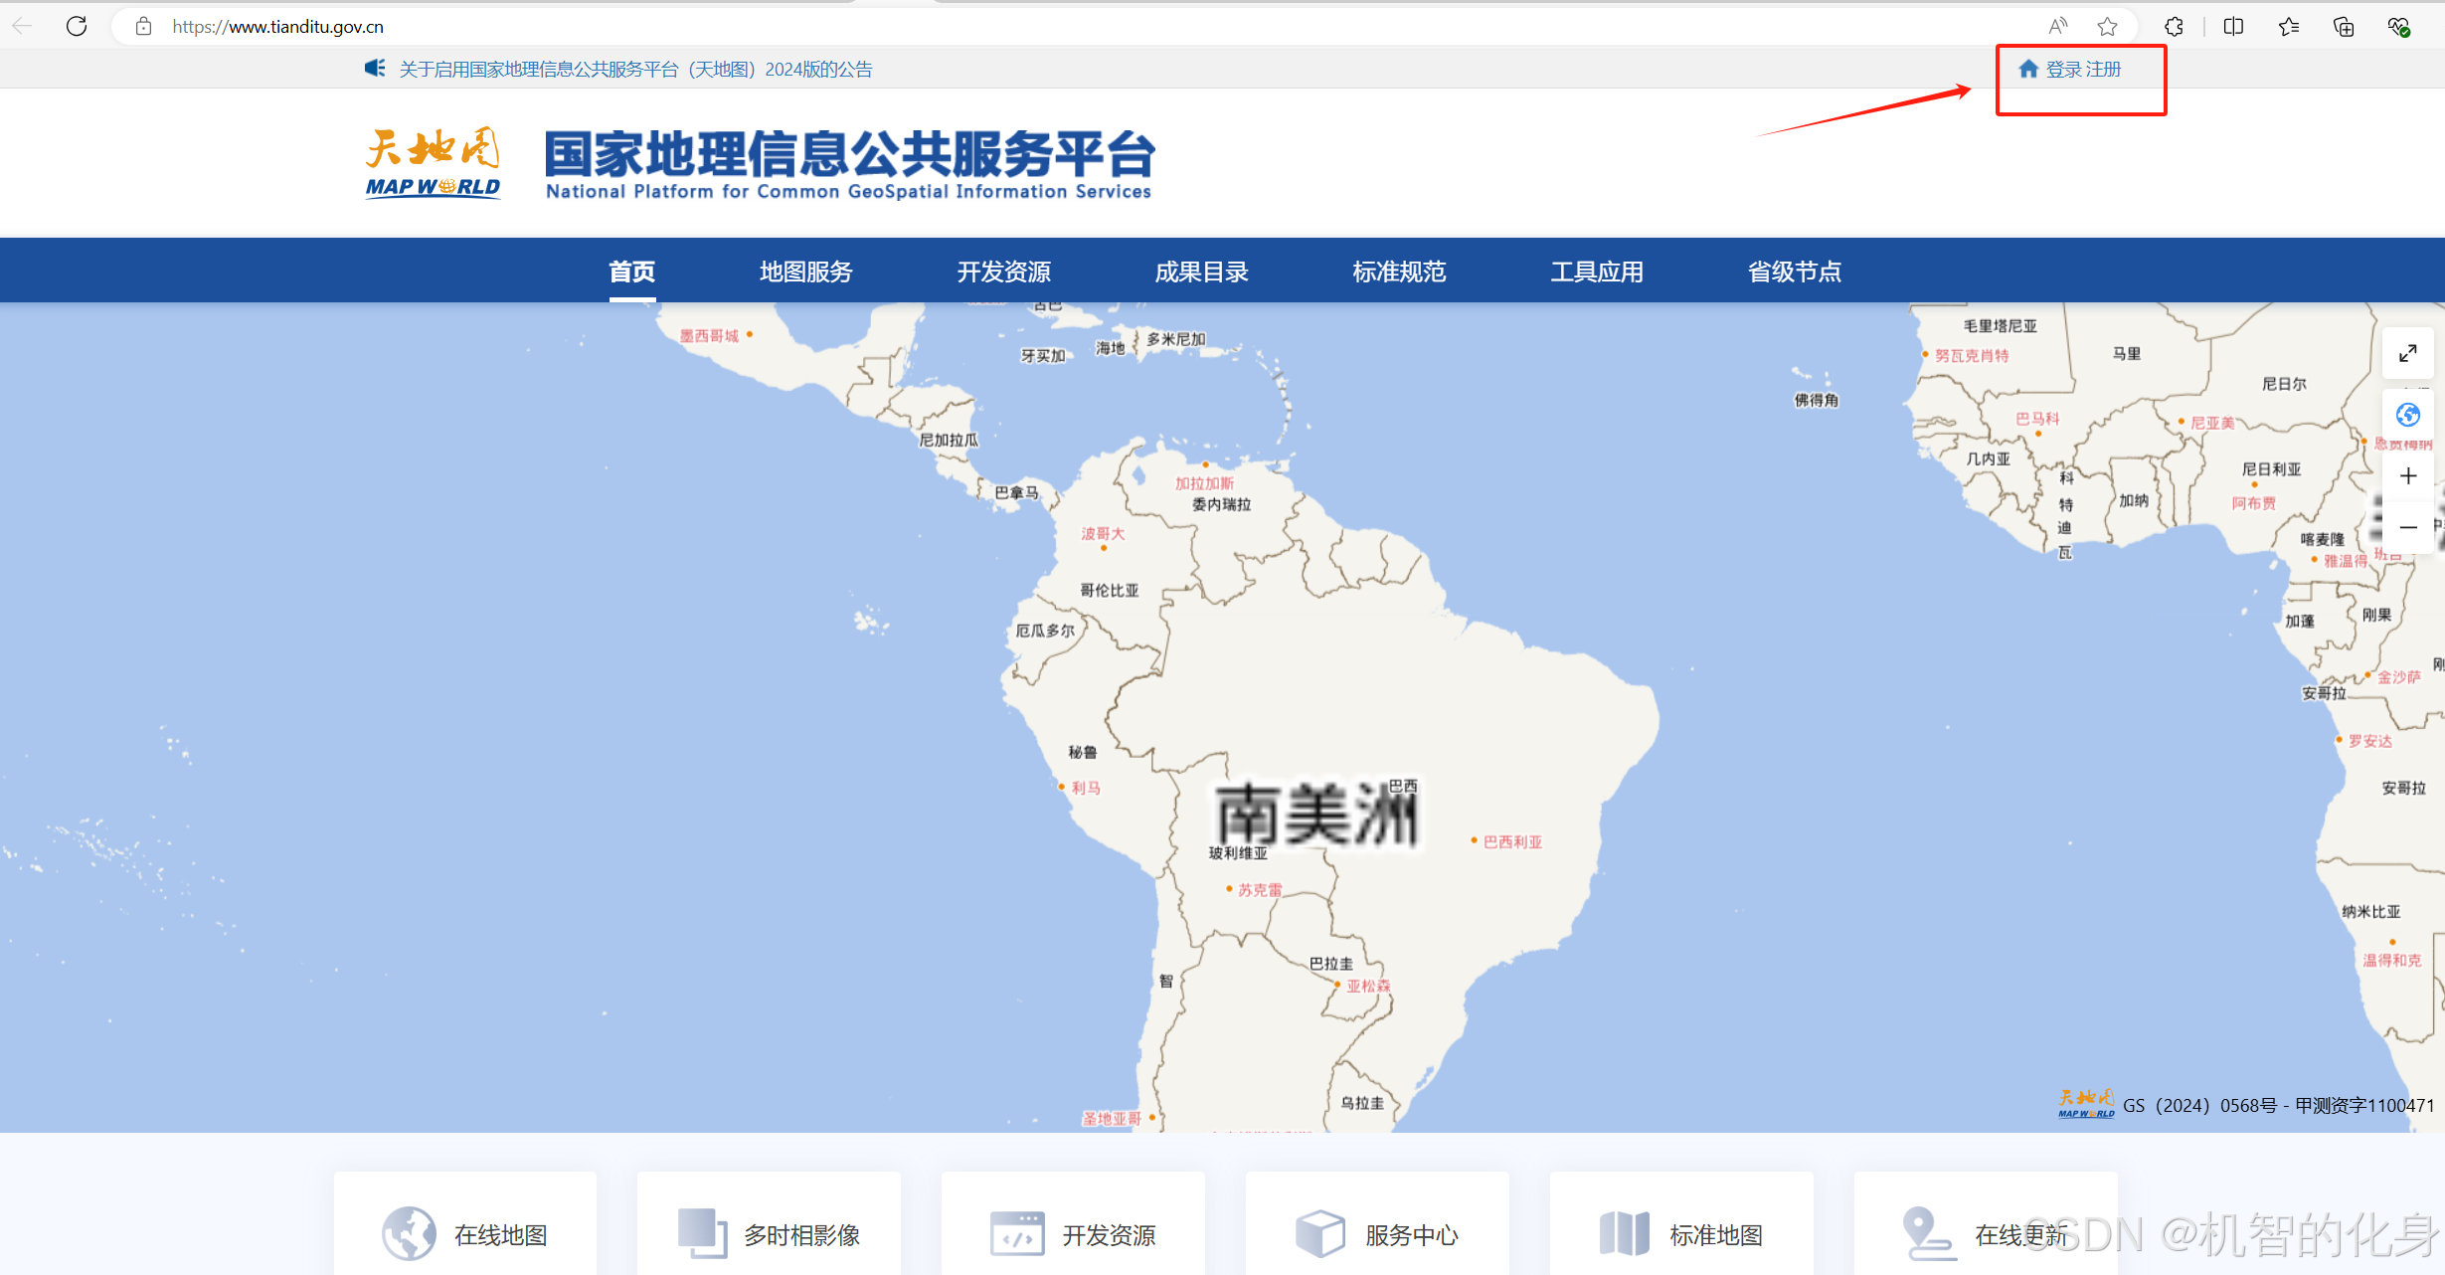Click the browser address bar URL

coord(278,27)
